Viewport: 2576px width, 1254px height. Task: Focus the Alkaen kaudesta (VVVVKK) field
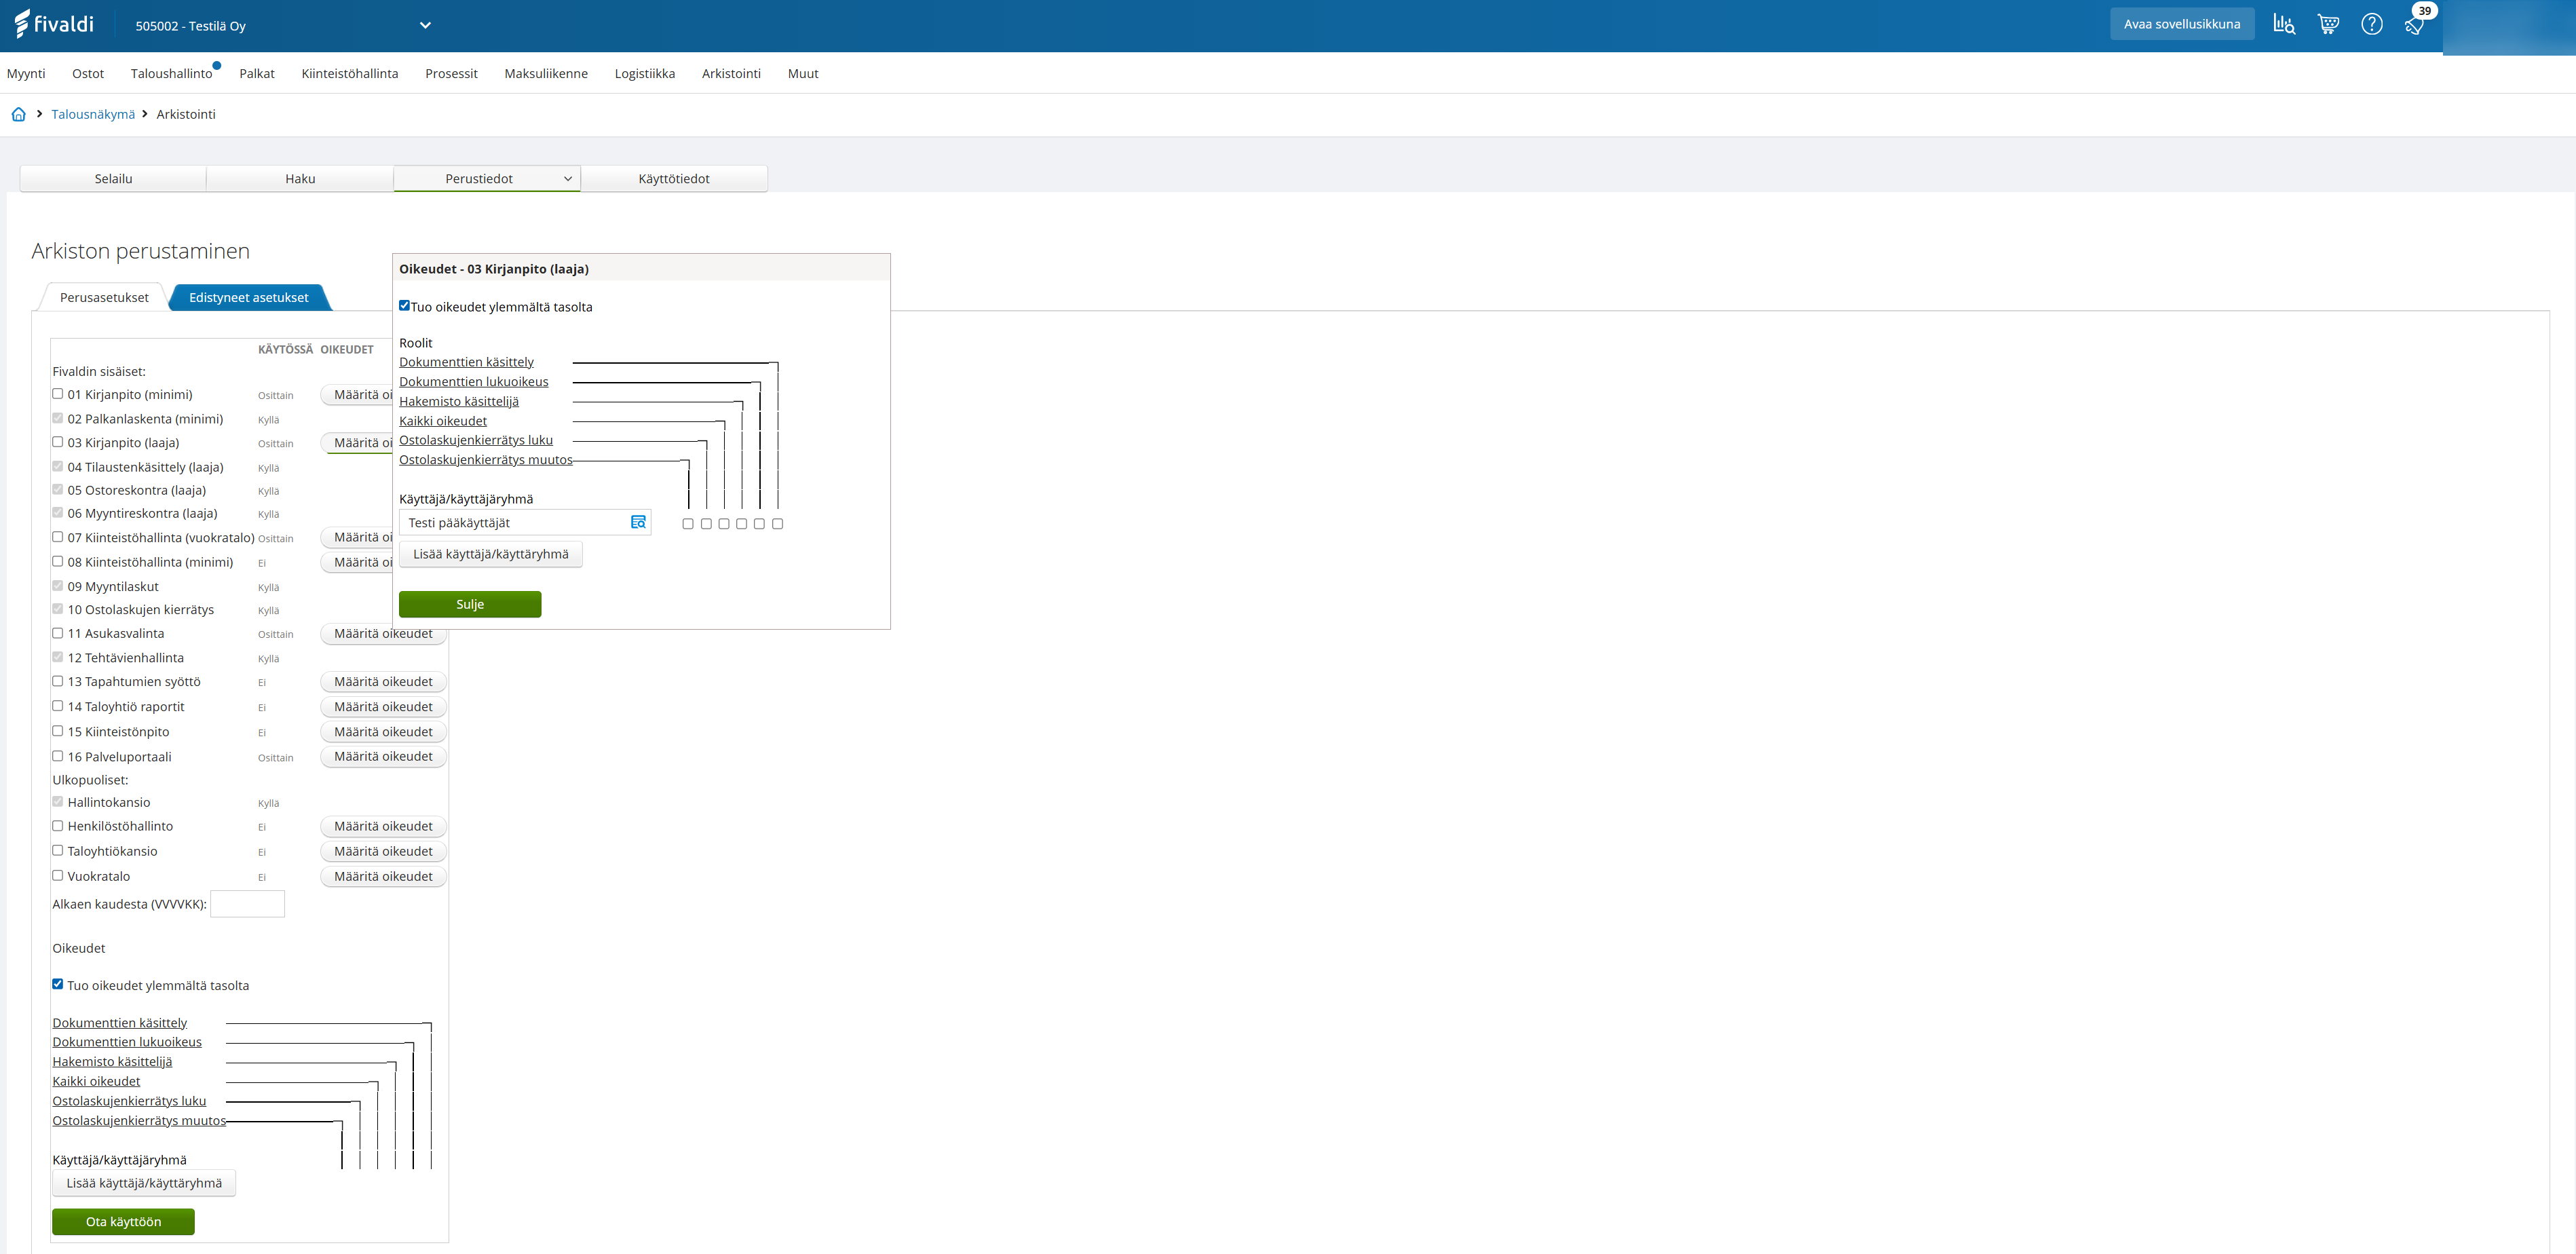[x=247, y=904]
